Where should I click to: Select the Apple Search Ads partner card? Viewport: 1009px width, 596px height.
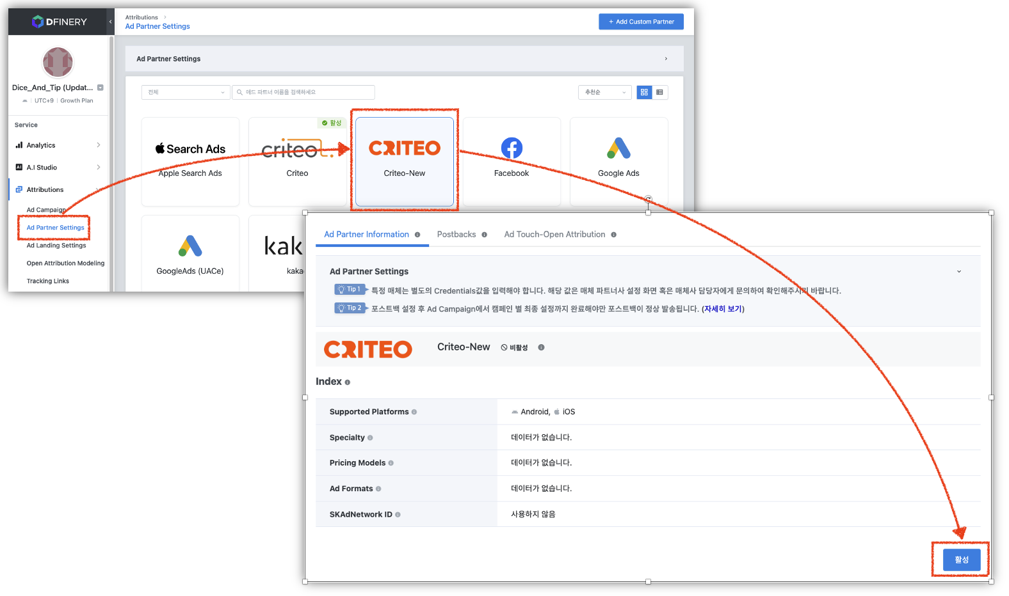[190, 162]
